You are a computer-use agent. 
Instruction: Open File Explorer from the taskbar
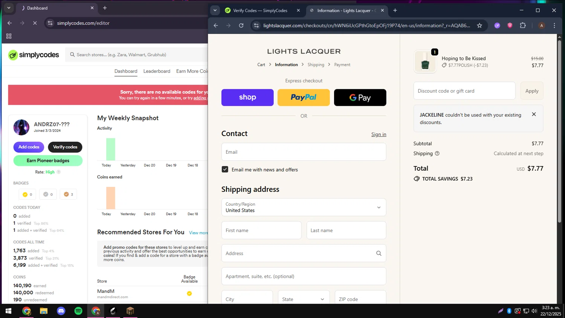(x=44, y=311)
